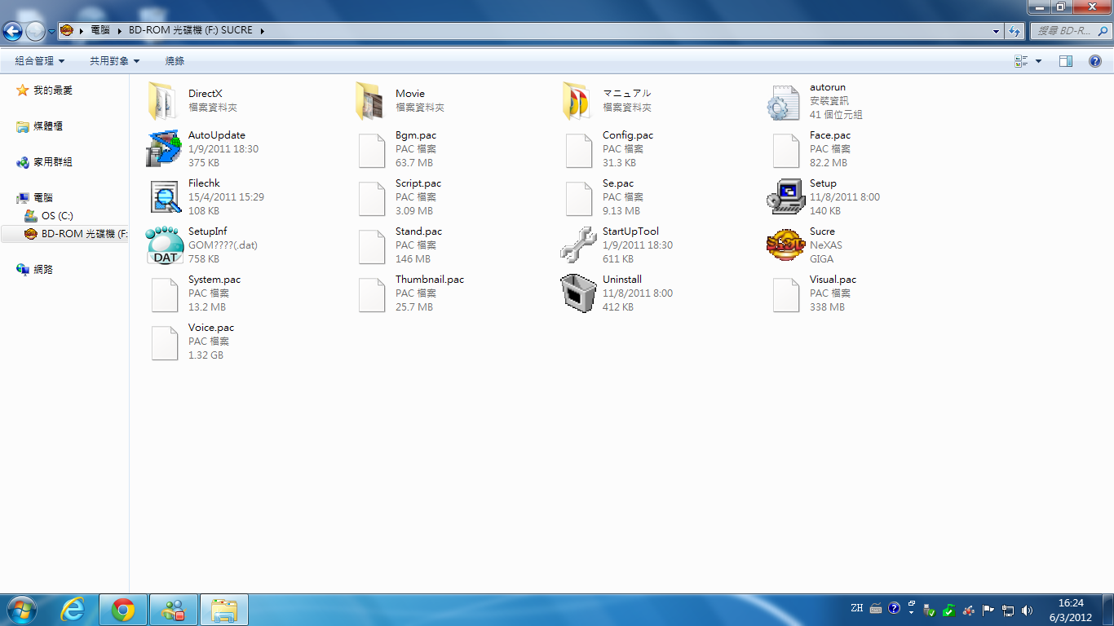Open the StartUpTool wrench icon
1114x626 pixels.
pos(578,245)
